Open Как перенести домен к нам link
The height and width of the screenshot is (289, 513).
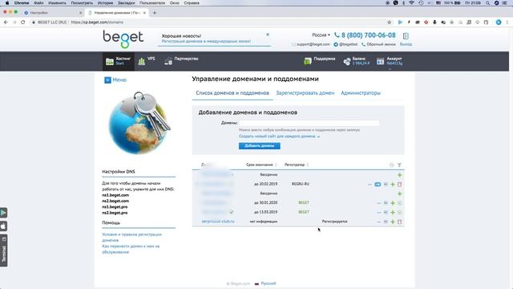coord(131,249)
